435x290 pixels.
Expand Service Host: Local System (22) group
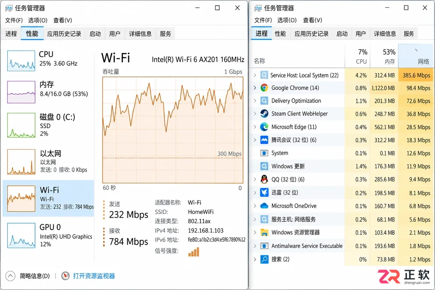point(255,75)
